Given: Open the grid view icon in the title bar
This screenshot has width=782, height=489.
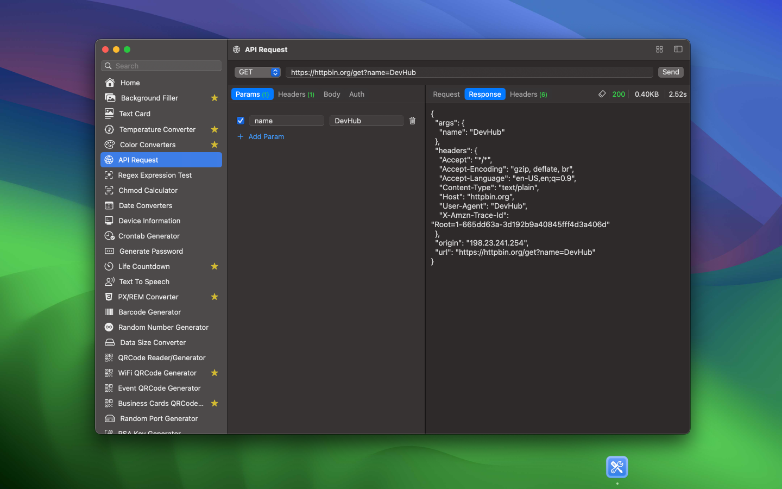Looking at the screenshot, I should pyautogui.click(x=659, y=49).
